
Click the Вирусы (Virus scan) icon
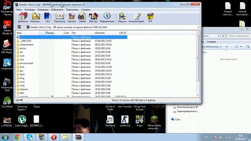click(122, 17)
